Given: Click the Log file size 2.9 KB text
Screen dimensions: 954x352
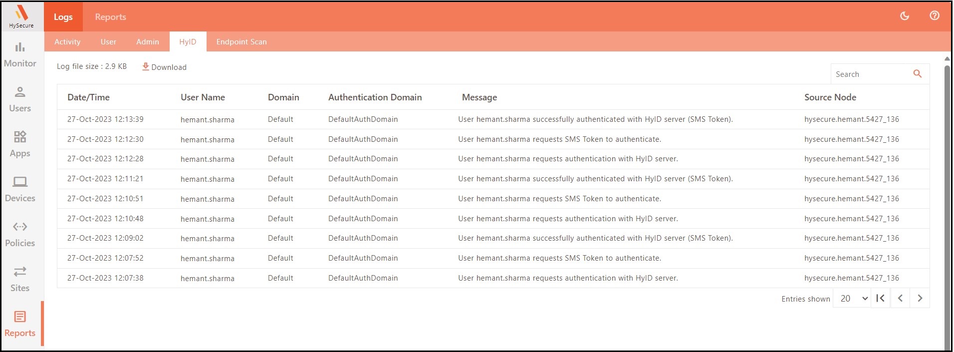Looking at the screenshot, I should coord(92,66).
